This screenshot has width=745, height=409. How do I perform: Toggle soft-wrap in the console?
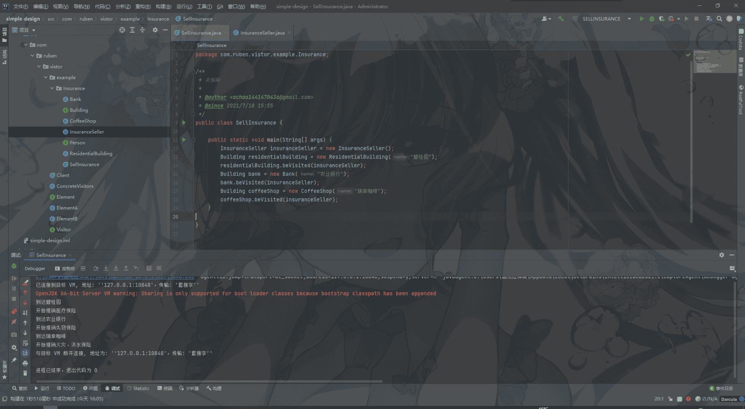click(25, 343)
